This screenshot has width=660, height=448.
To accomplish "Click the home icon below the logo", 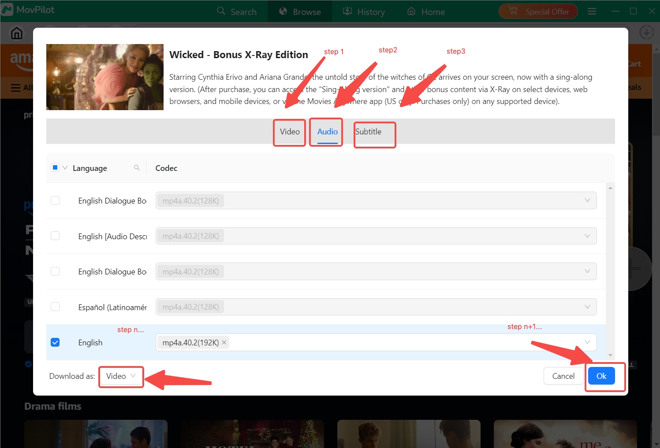I will point(17,33).
